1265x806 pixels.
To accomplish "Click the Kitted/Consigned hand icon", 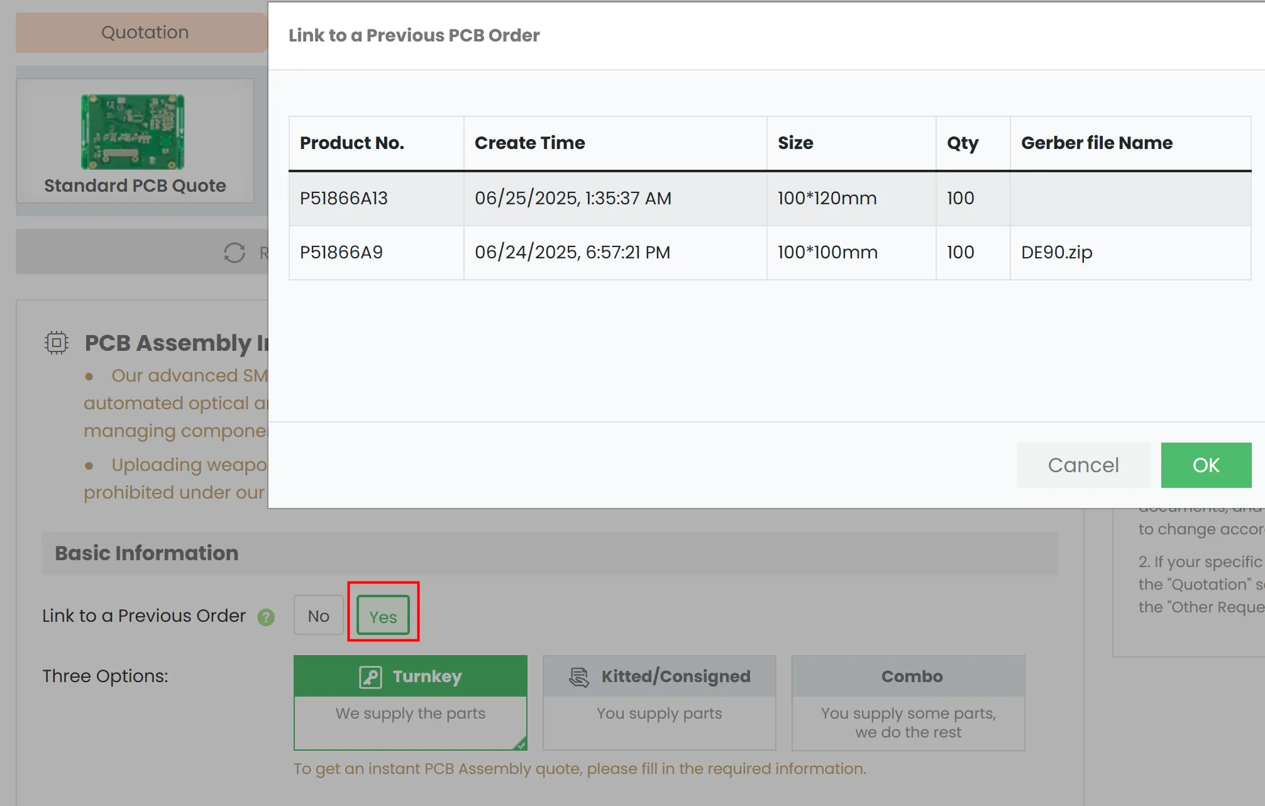I will tap(579, 677).
